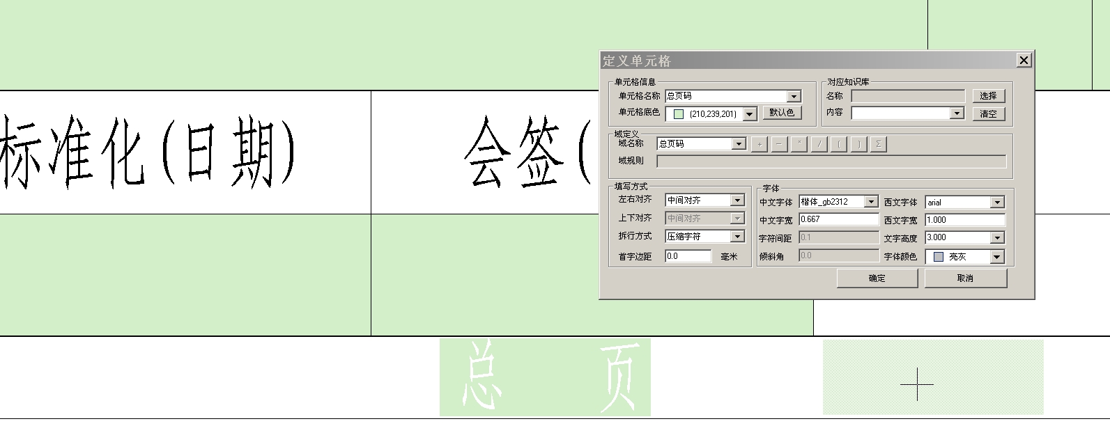
Task: Close the 定义单元格 dialog
Action: click(x=1024, y=61)
